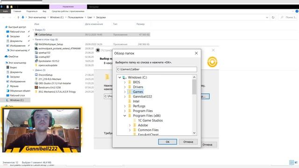Click the OBS-Studio-21.1.2-Full-Installer file icon

(x=36, y=83)
